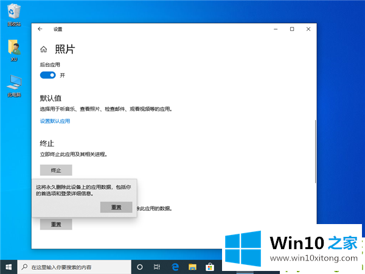Click the 重置 button under the popup
The height and width of the screenshot is (274, 365).
(56, 224)
